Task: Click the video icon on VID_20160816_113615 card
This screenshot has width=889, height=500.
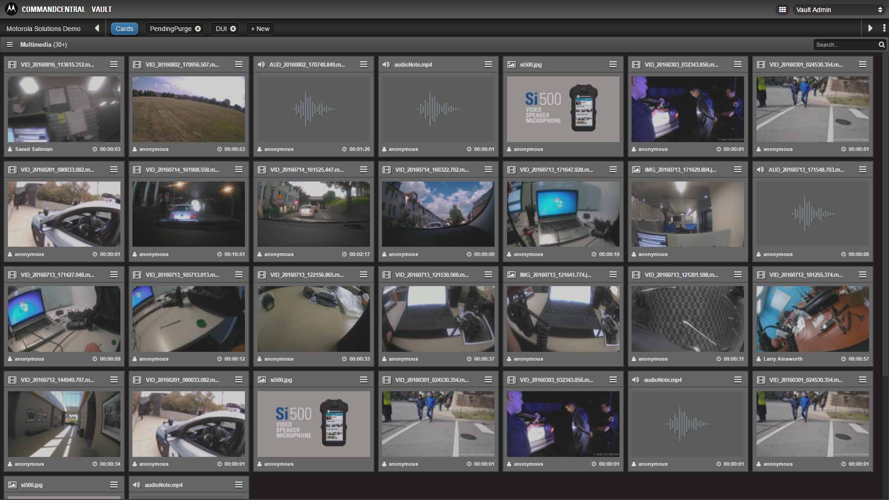Action: point(12,65)
